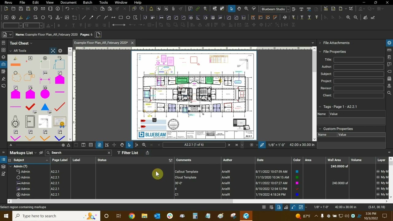Open the Tool Chest panel dropdown
The width and height of the screenshot is (393, 221).
[31, 43]
